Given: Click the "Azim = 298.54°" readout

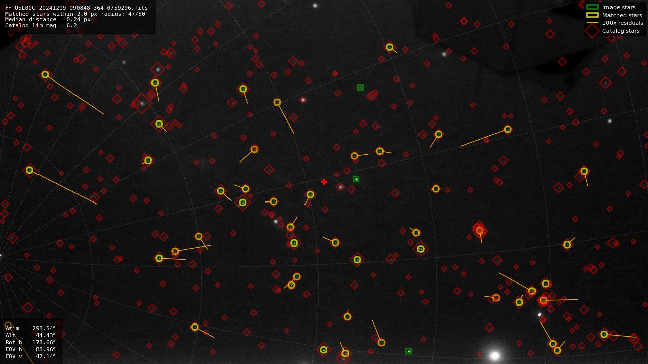Looking at the screenshot, I should point(30,328).
